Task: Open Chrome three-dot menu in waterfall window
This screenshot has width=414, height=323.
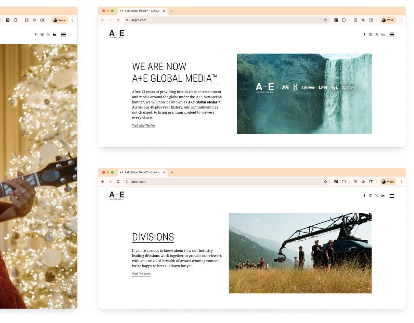Action: coord(401,20)
